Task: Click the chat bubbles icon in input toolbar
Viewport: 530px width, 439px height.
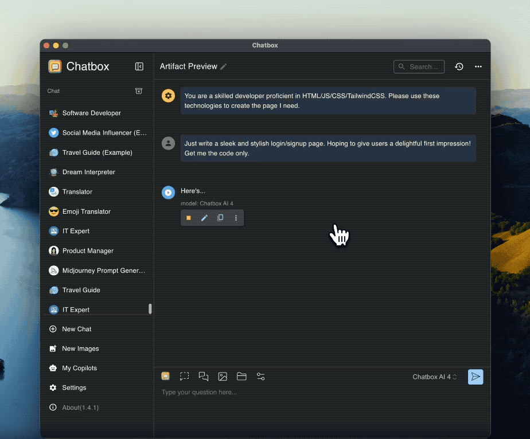Action: (x=204, y=376)
